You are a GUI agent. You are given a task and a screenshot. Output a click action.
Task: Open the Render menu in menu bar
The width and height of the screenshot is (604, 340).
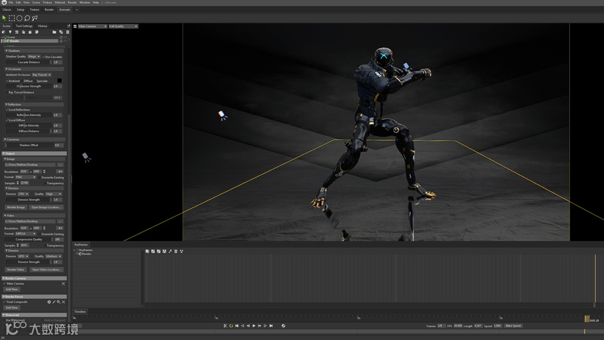(72, 2)
